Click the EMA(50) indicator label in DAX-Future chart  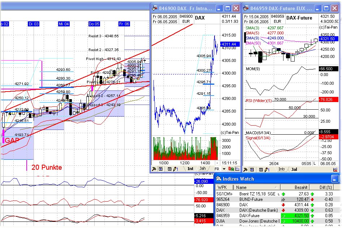pyautogui.click(x=253, y=43)
